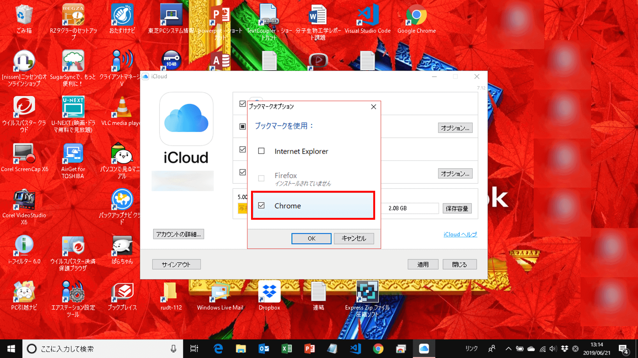Click 適用 apply button
Screen dimensions: 638x358
pyautogui.click(x=423, y=264)
